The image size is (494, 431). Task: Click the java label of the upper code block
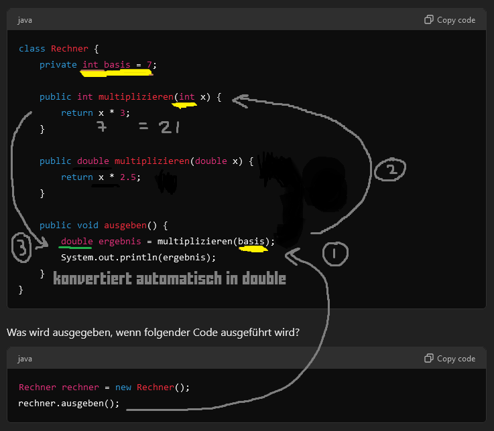(25, 20)
